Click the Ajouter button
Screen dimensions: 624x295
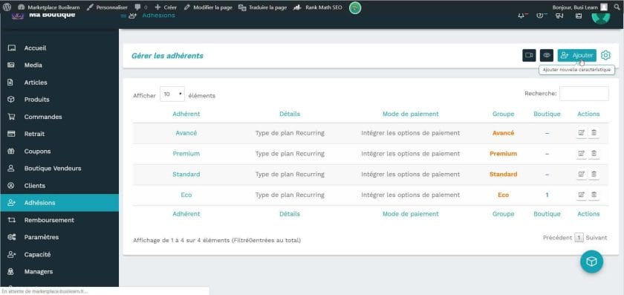pos(576,55)
